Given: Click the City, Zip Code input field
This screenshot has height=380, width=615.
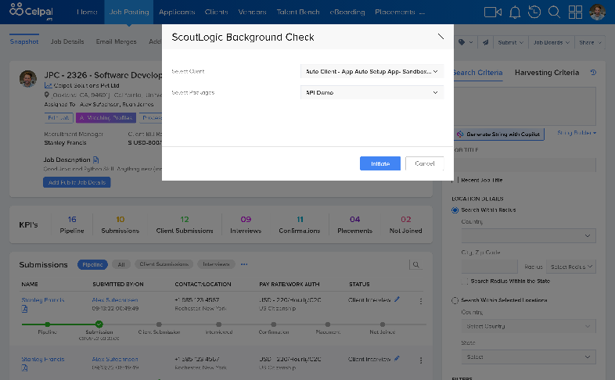Looking at the screenshot, I should pos(490,267).
